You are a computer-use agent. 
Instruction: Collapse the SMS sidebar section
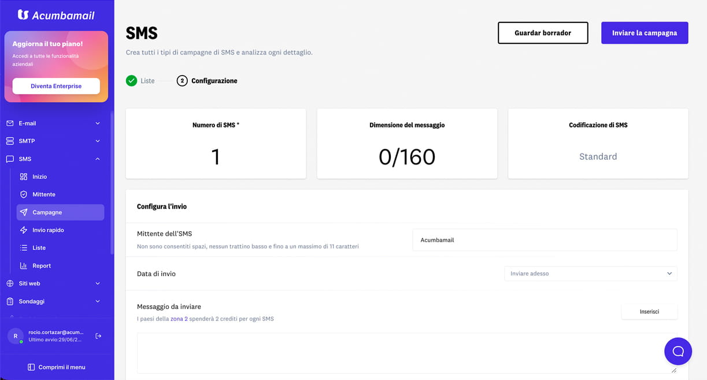[54, 159]
